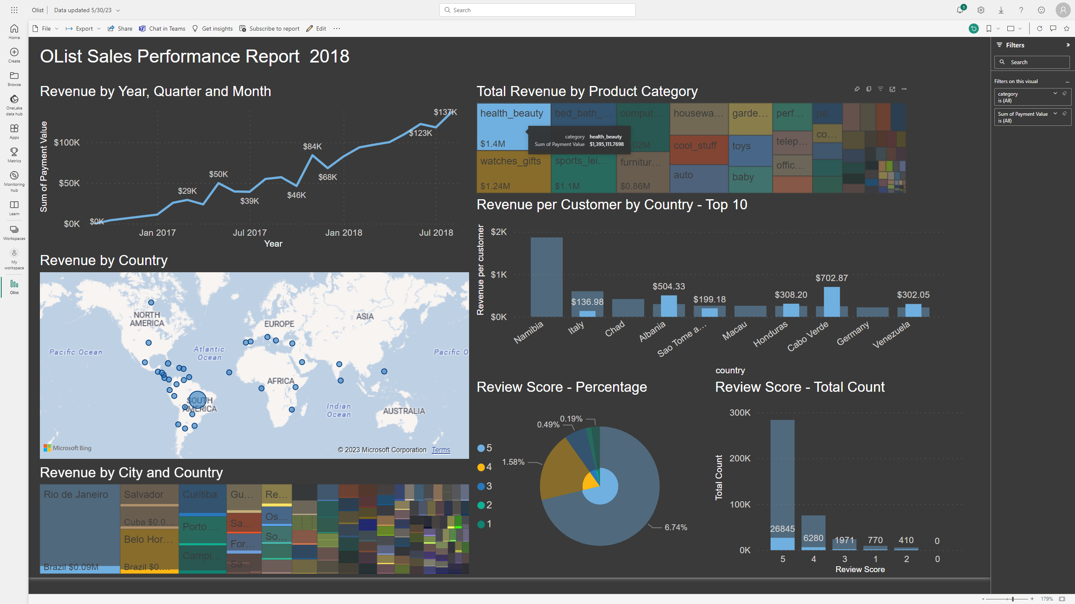Open the Bing map Terms link
Viewport: 1075px width, 604px height.
441,450
